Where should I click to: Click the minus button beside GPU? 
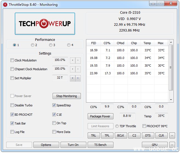172,144
